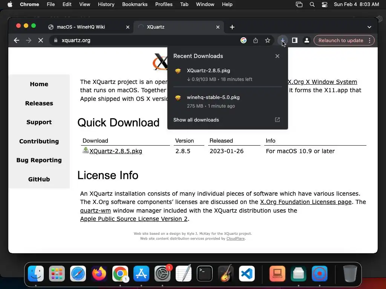Close the Recent Downloads popup
Viewport: 386px width, 289px height.
click(277, 56)
